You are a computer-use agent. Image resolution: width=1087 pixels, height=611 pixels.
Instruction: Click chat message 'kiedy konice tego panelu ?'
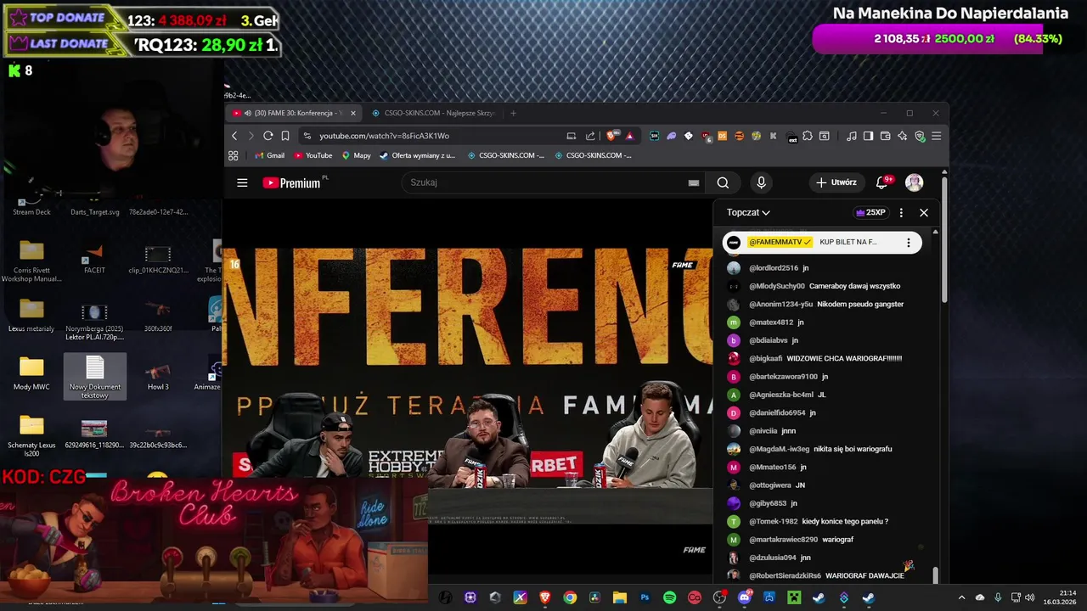(x=844, y=522)
